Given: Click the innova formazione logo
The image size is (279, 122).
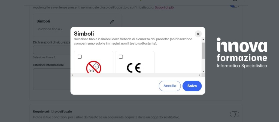Looking at the screenshot, I should coord(242,53).
